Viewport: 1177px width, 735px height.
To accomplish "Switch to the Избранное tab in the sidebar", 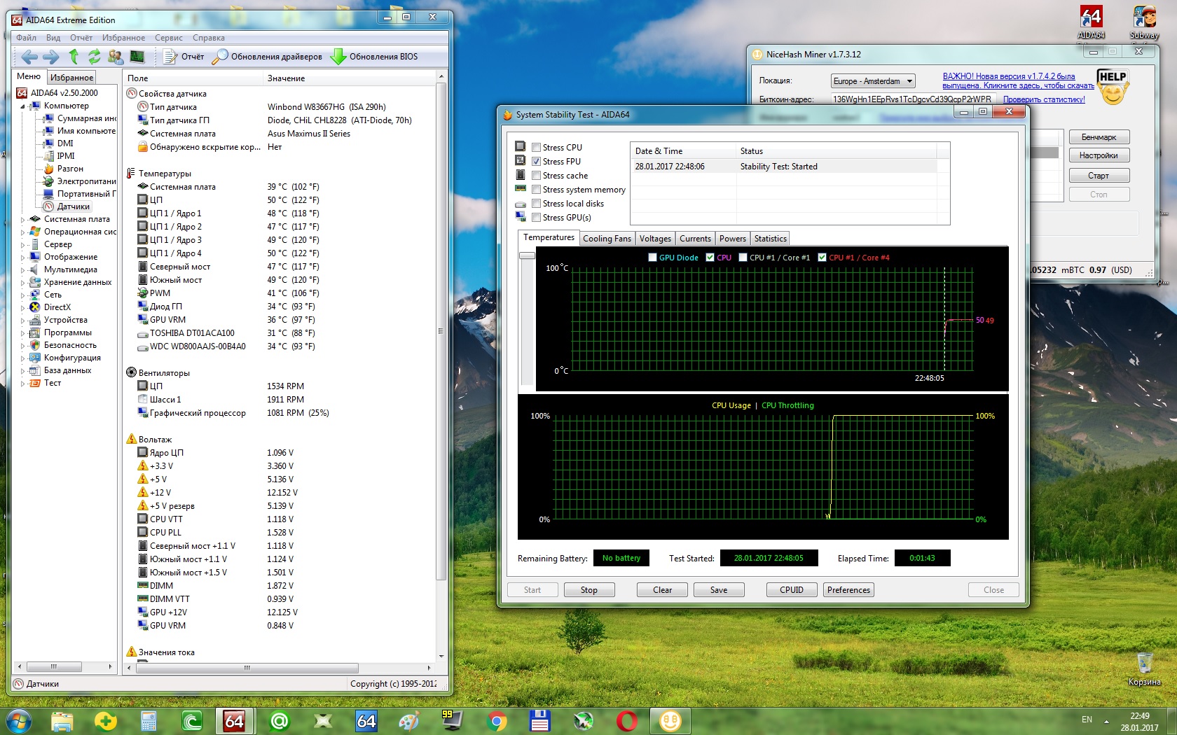I will coord(72,78).
